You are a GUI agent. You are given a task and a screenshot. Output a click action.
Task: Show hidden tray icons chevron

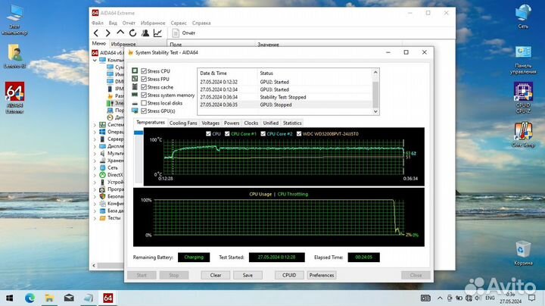[x=440, y=298]
